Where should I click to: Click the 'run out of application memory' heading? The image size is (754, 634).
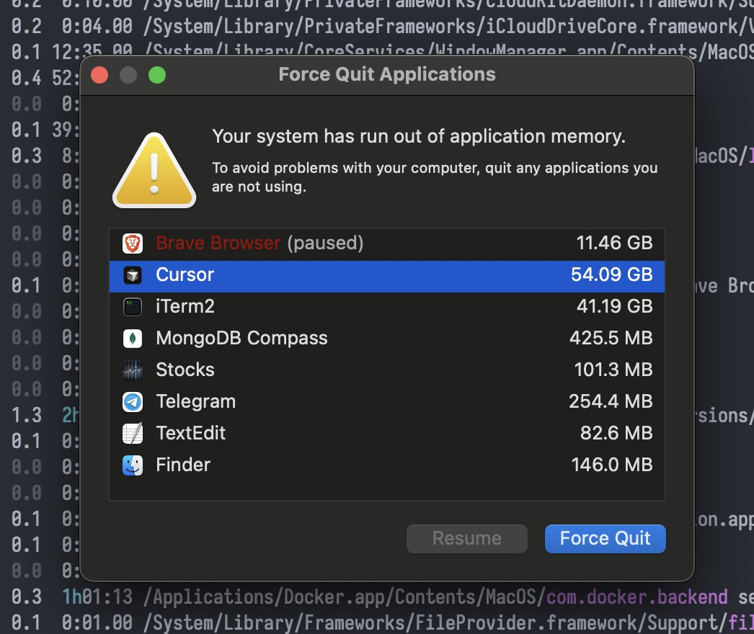point(419,137)
